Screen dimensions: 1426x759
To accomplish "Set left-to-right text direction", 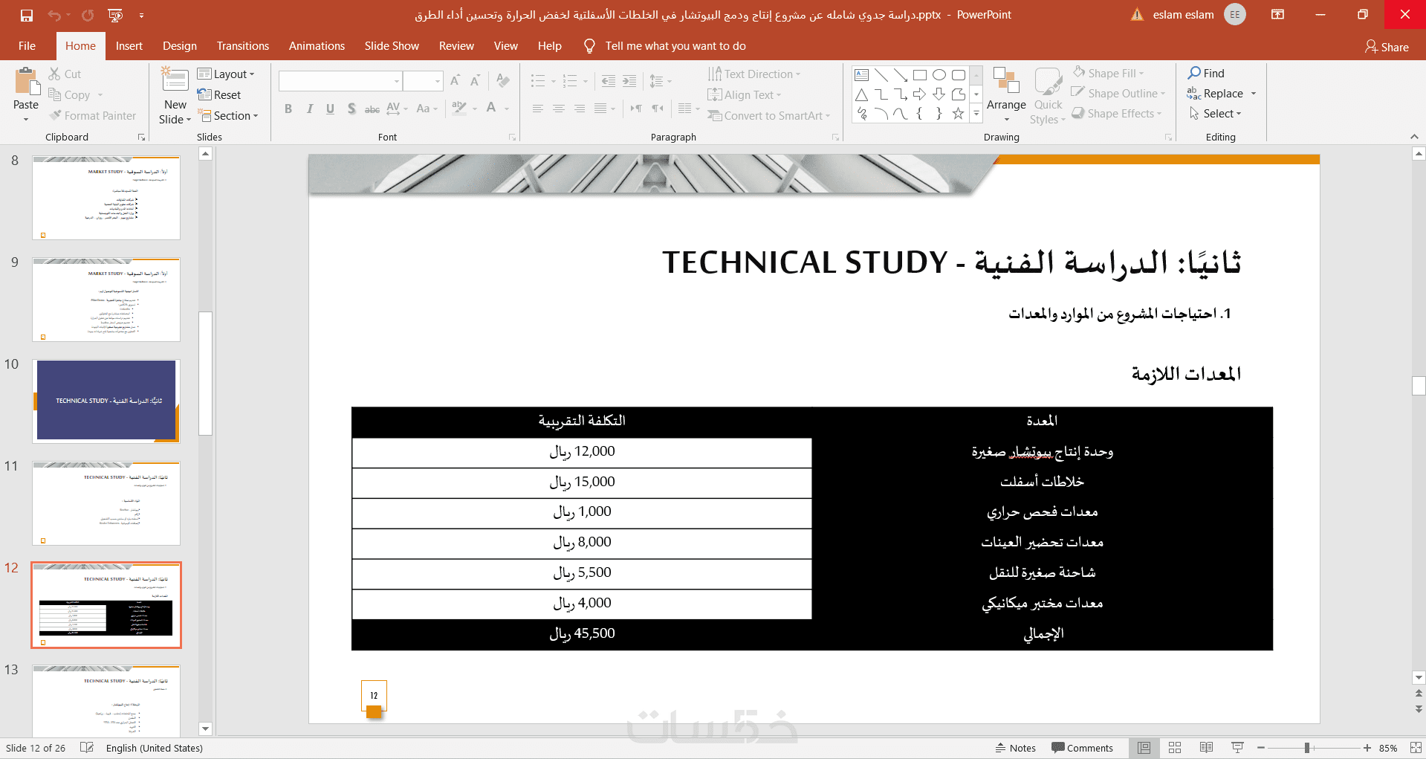I will pyautogui.click(x=636, y=109).
